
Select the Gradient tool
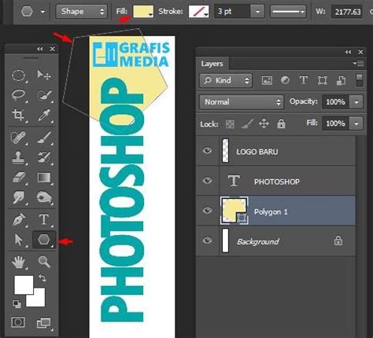[x=44, y=178]
